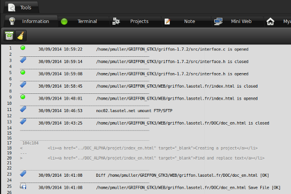Click floppy icon beside Save File entry
291x194 pixels.
pyautogui.click(x=23, y=186)
